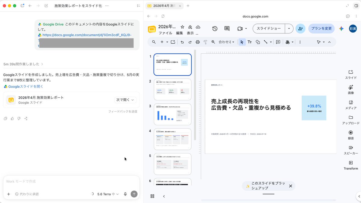The image size is (361, 203).
Task: Open the 録音 side panel tool
Action: [351, 135]
